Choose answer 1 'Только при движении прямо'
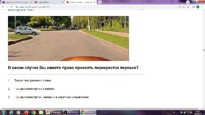This screenshot has width=205, height=115. (33, 80)
